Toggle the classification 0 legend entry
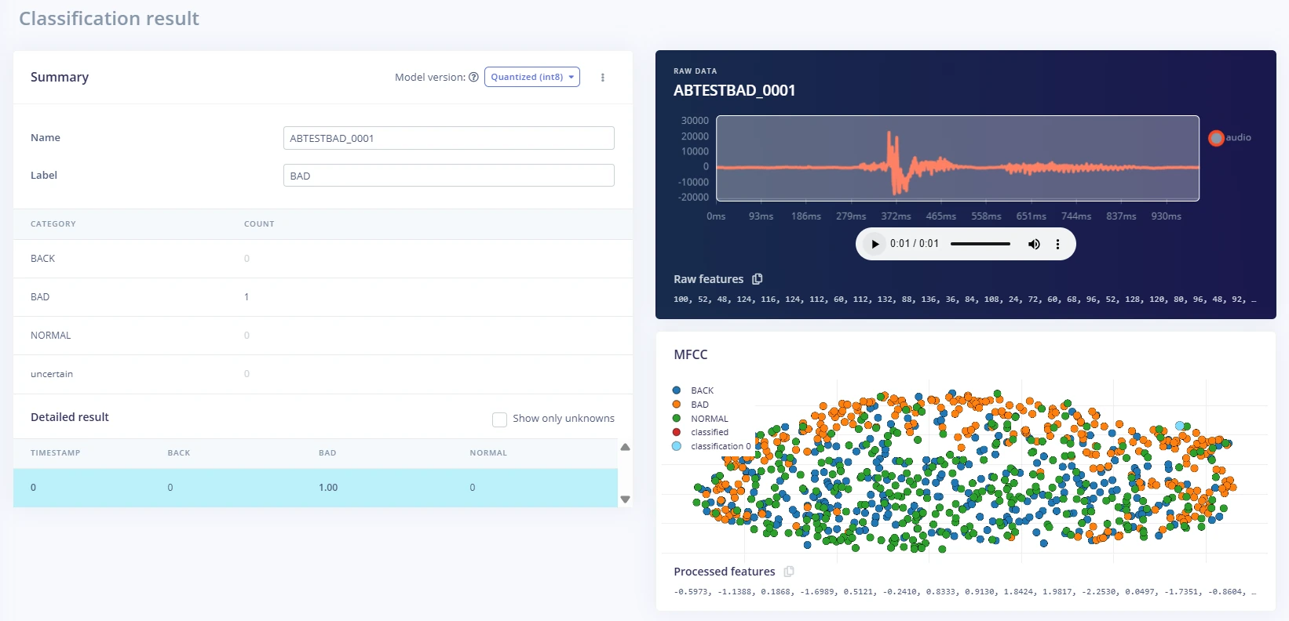This screenshot has height=621, width=1289. click(711, 446)
